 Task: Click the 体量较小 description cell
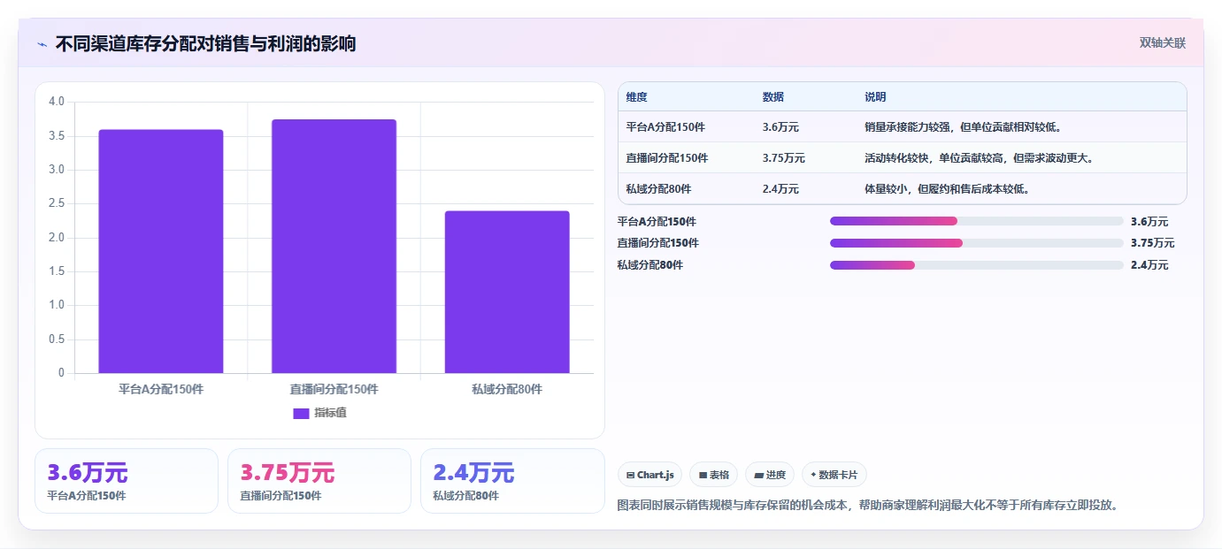pyautogui.click(x=947, y=189)
